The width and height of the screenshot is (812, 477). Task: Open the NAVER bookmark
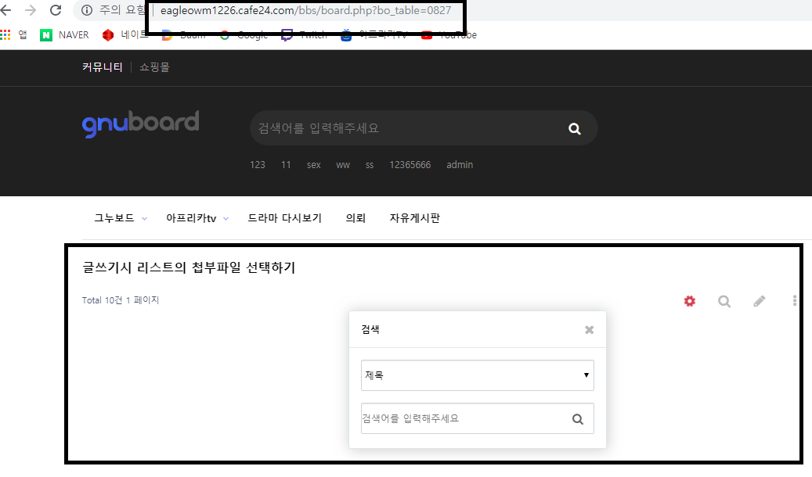click(65, 35)
